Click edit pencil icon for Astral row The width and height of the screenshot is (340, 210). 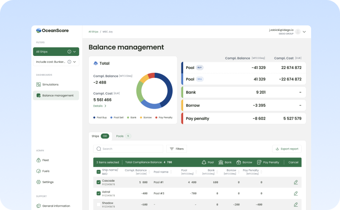tap(296, 193)
